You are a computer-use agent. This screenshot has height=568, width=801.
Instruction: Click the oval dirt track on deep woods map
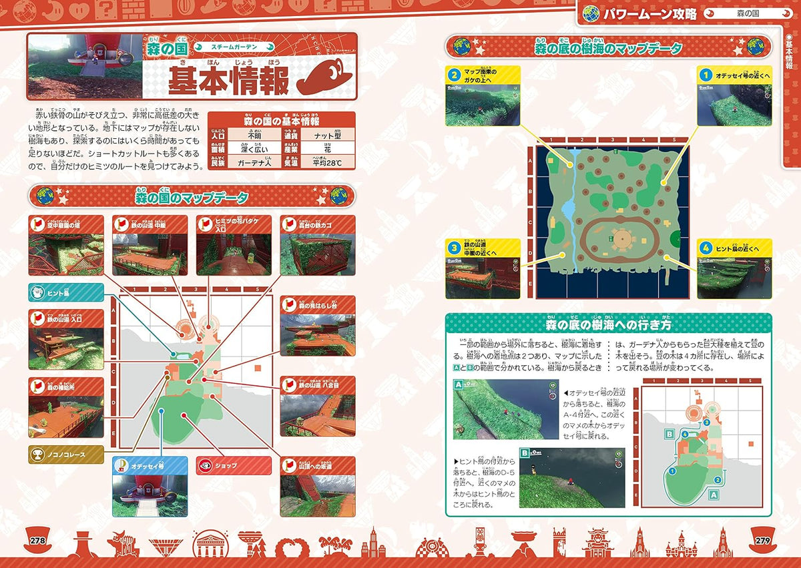click(621, 239)
